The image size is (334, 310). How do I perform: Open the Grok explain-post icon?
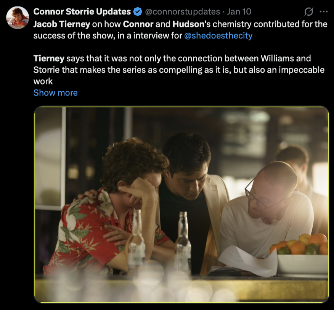point(308,12)
